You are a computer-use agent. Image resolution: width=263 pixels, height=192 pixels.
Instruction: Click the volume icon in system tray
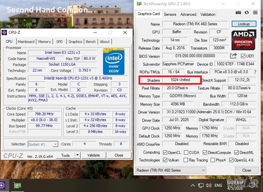pos(208,185)
